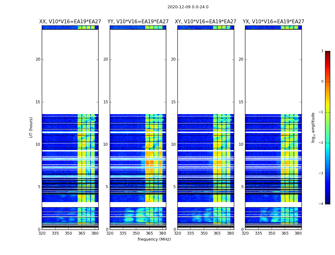Click the log10 amplitude colorbar label

(x=313, y=127)
